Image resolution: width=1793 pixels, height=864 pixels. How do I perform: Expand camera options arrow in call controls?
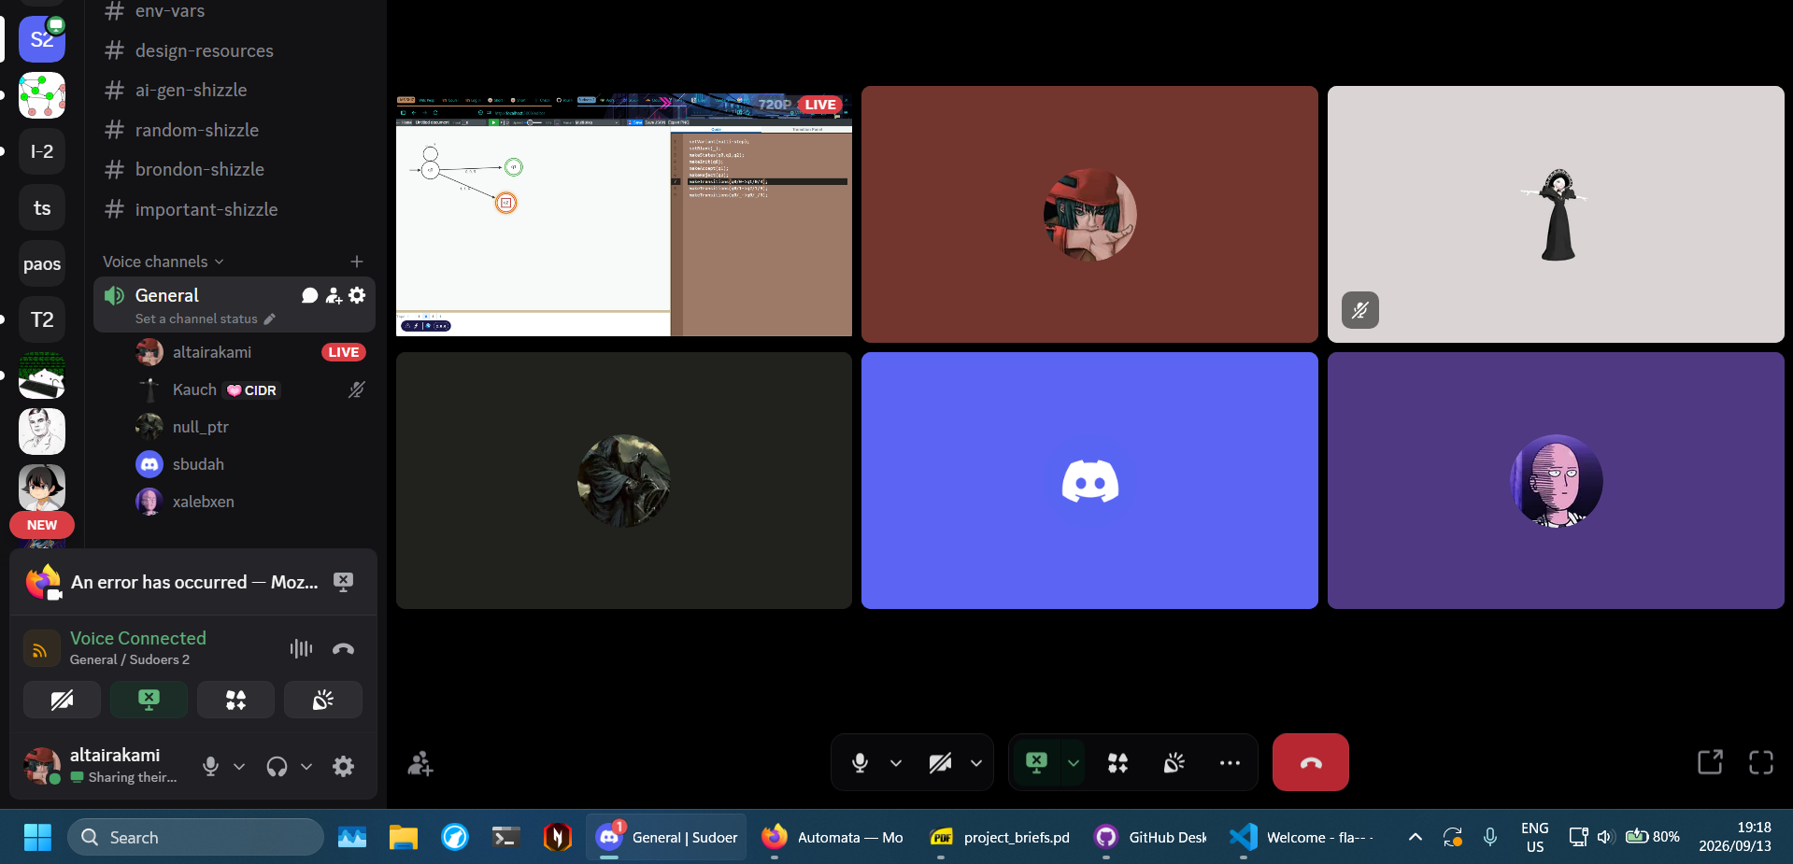(976, 763)
